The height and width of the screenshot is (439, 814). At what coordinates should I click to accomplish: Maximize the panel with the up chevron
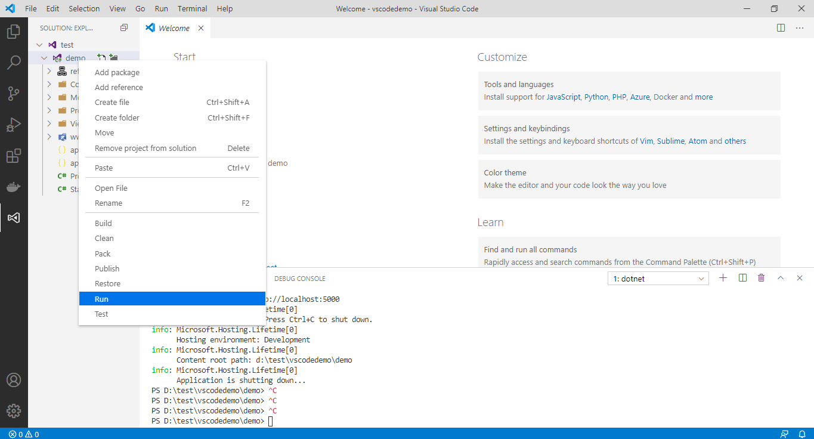click(781, 278)
